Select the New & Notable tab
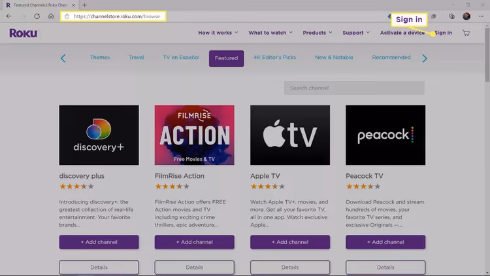The image size is (490, 276). point(334,58)
